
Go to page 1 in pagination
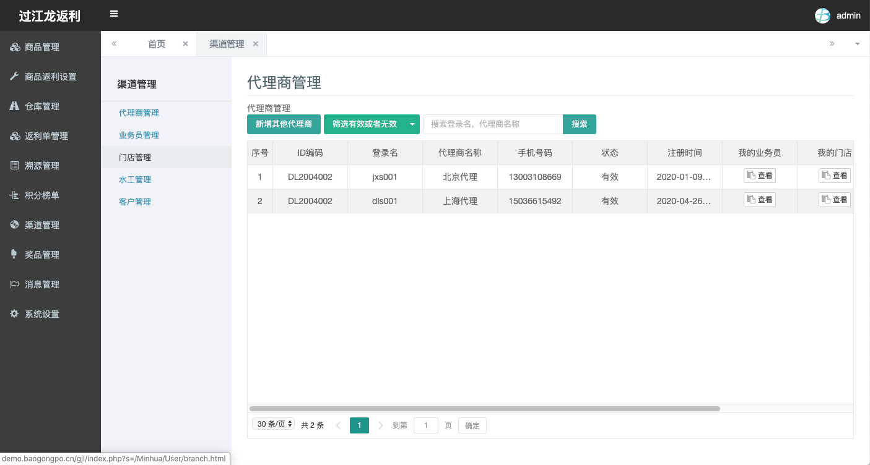coord(359,425)
